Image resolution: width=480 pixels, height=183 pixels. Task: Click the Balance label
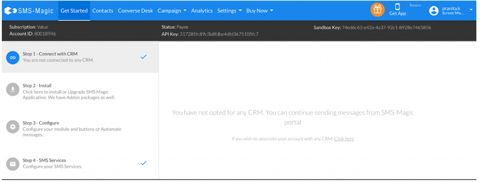tap(415, 5)
